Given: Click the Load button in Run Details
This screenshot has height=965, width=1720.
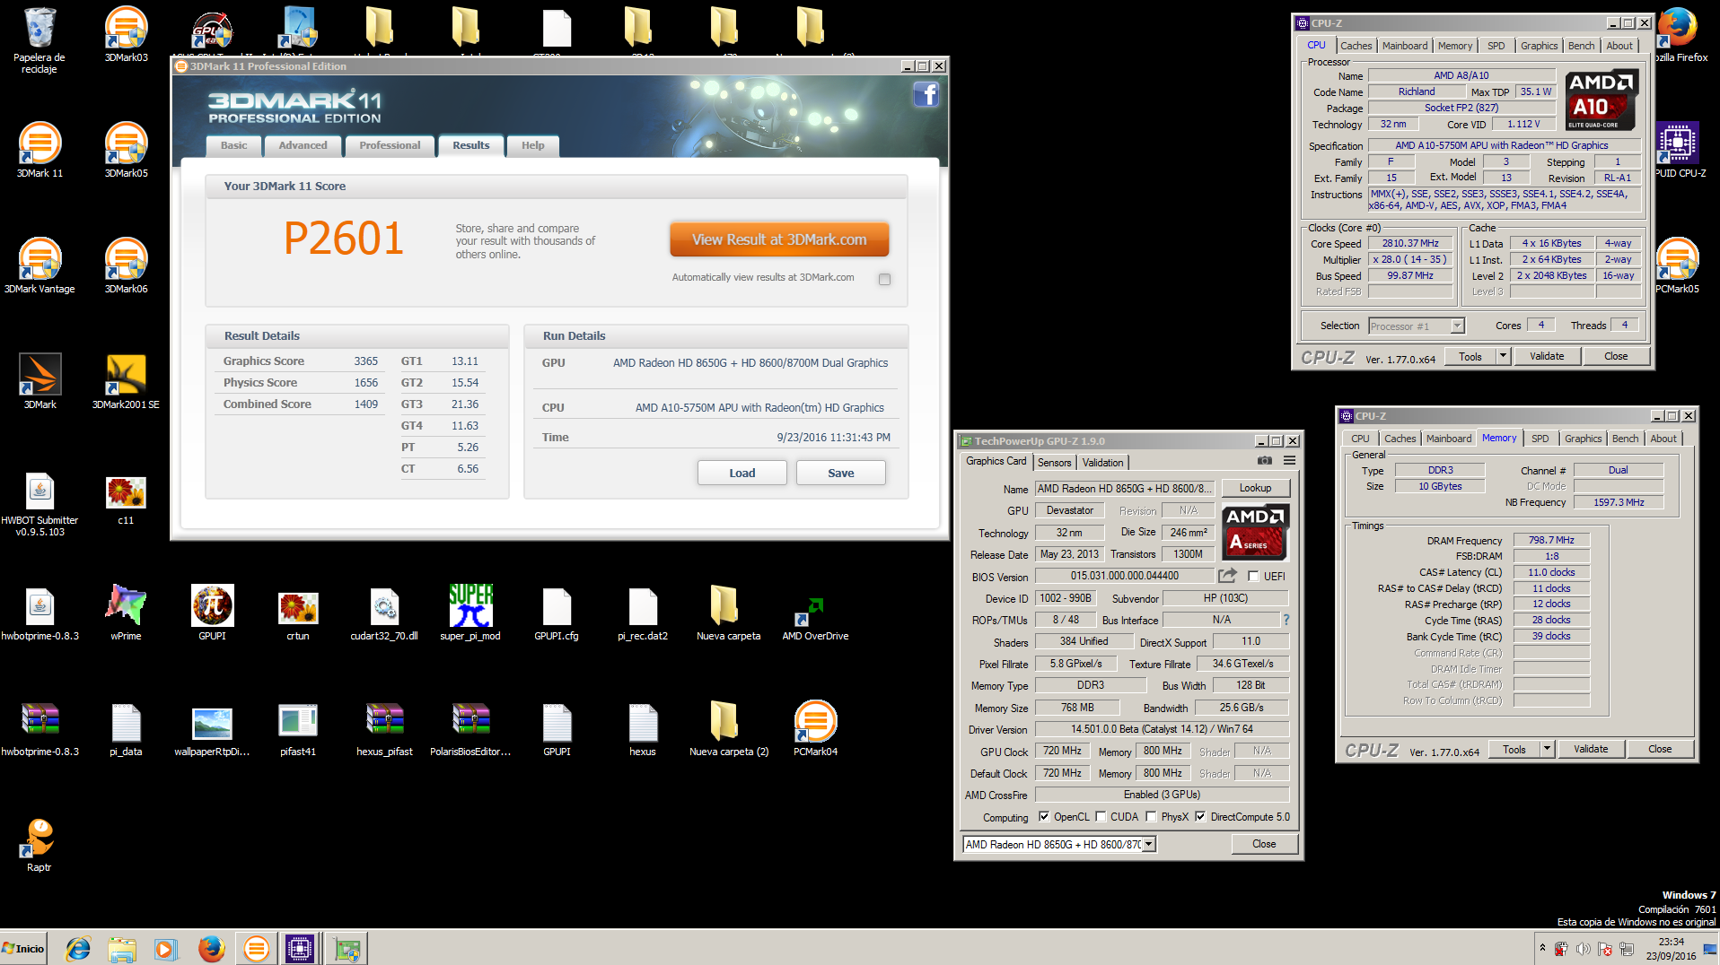Looking at the screenshot, I should click(742, 473).
